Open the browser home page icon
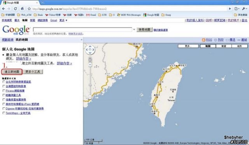249x145 pixels. click(x=22, y=9)
